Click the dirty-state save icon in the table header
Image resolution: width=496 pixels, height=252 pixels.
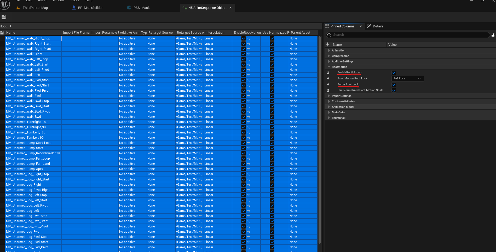tap(2, 33)
